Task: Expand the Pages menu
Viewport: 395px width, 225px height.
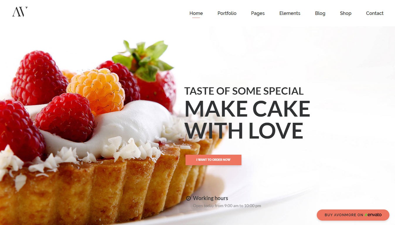Action: 258,13
